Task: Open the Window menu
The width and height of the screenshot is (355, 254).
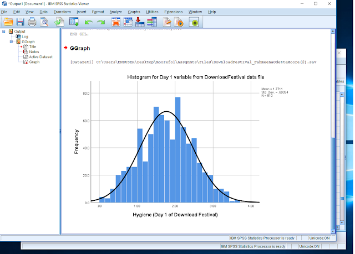Action: [195, 12]
